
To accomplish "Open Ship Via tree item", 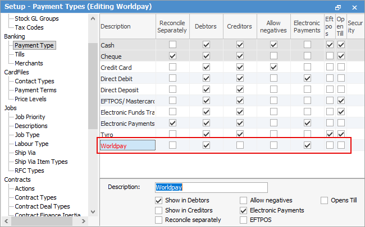I will (x=25, y=153).
